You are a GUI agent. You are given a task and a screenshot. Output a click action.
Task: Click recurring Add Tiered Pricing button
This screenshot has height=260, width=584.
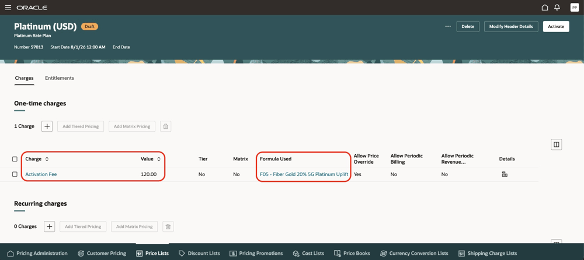click(x=83, y=226)
